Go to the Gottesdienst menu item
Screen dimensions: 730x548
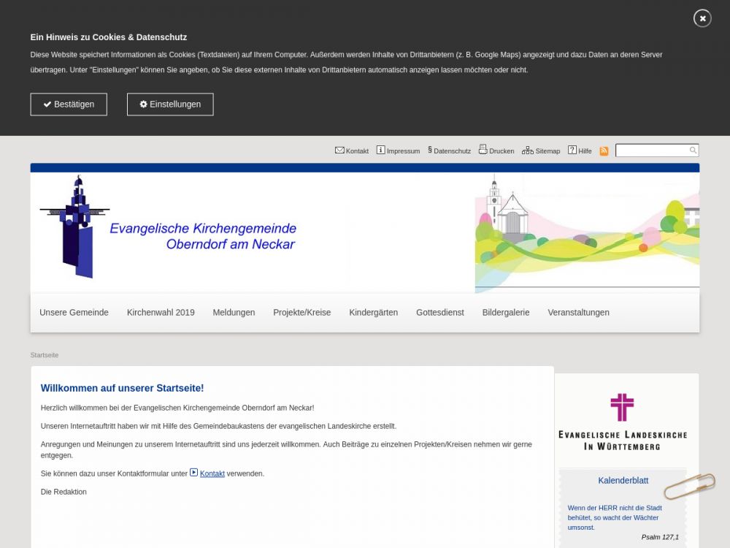[439, 313]
